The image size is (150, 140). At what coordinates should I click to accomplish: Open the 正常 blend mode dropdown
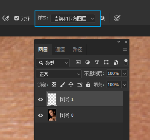pos(59,74)
